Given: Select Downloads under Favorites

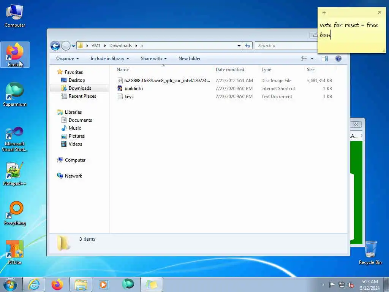Looking at the screenshot, I should pos(80,88).
